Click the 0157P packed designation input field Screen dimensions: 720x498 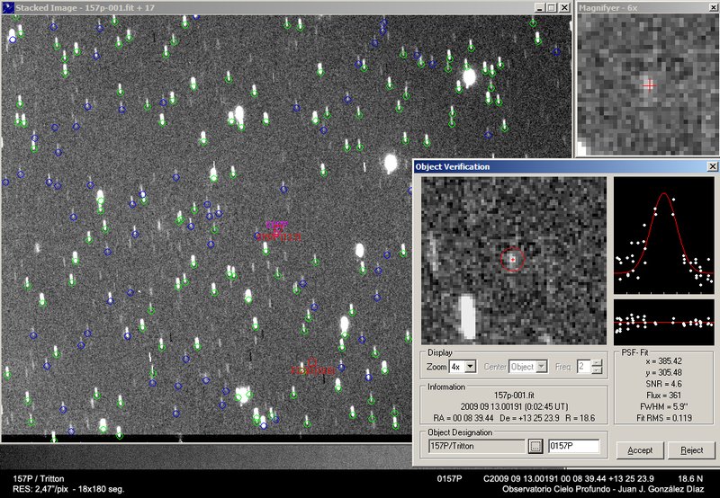(x=574, y=446)
